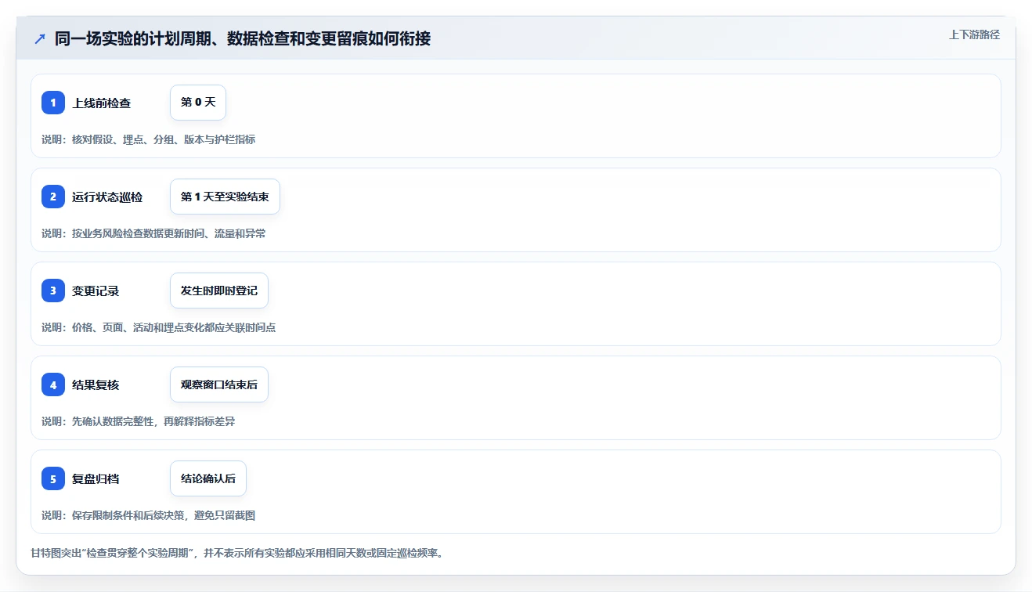1032x592 pixels.
Task: Select the 运行状态巡检 step name
Action: coord(107,197)
